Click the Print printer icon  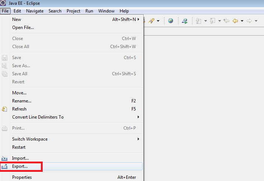pyautogui.click(x=4, y=128)
